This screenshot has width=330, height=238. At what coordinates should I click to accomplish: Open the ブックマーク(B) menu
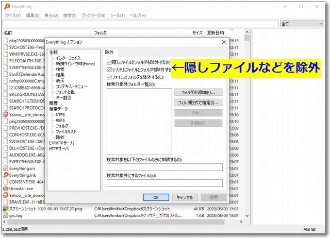coord(93,15)
